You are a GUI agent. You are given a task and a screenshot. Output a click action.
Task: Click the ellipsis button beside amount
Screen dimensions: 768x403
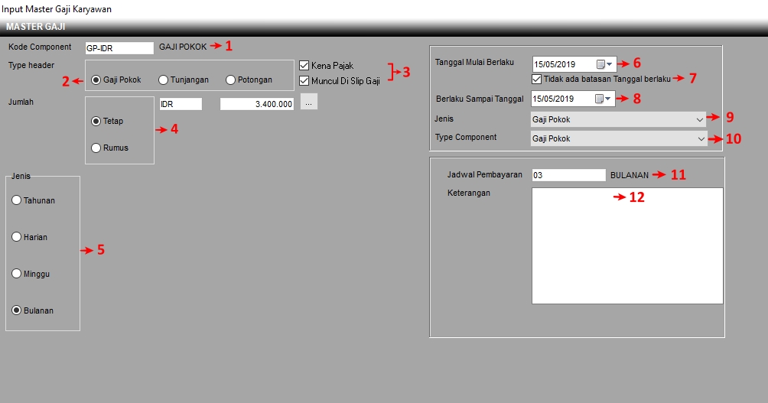point(308,103)
